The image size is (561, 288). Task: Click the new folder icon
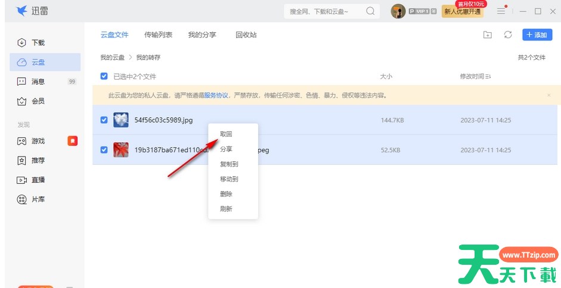point(488,35)
